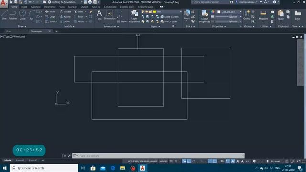Click the Paste icon
The width and height of the screenshot is (306, 172).
(281, 15)
